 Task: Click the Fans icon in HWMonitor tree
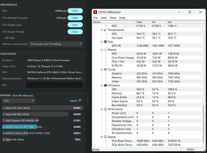[x=105, y=42]
